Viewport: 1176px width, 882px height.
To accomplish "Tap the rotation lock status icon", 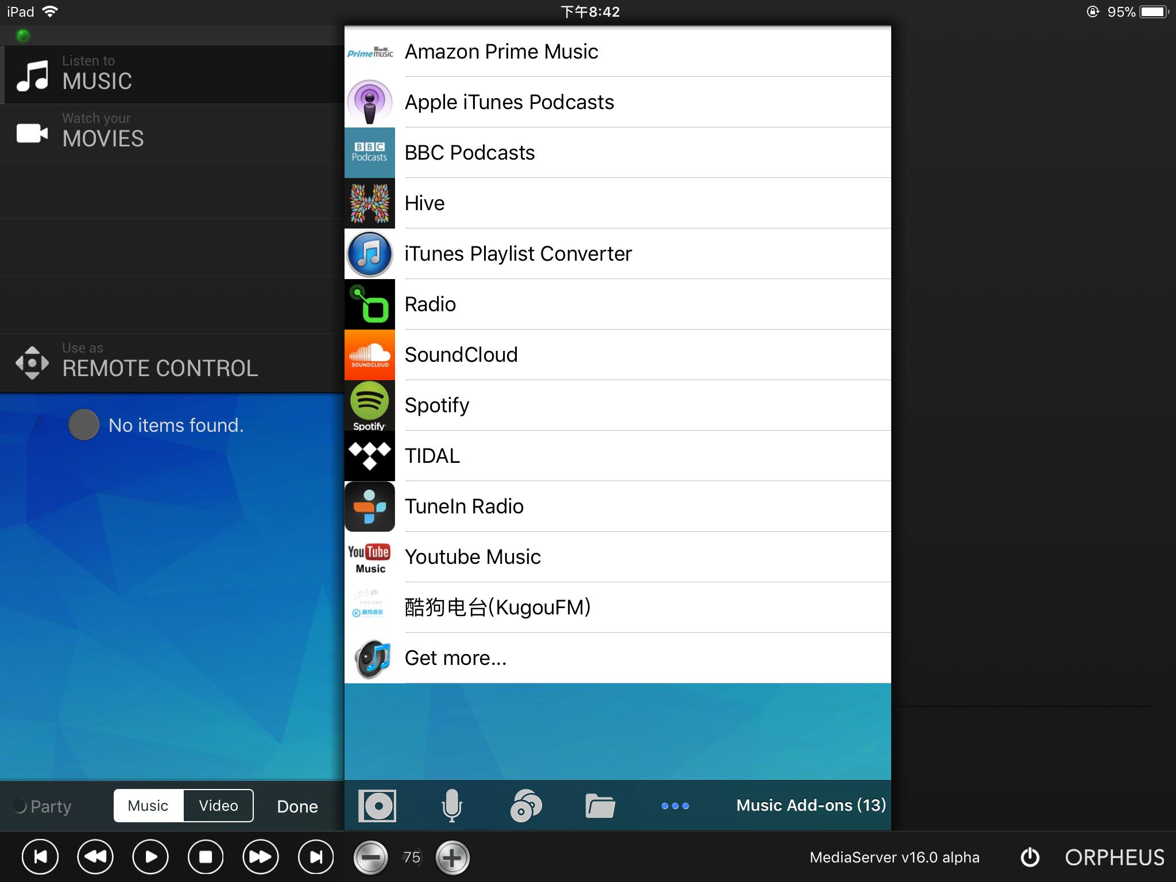I will tap(1093, 11).
